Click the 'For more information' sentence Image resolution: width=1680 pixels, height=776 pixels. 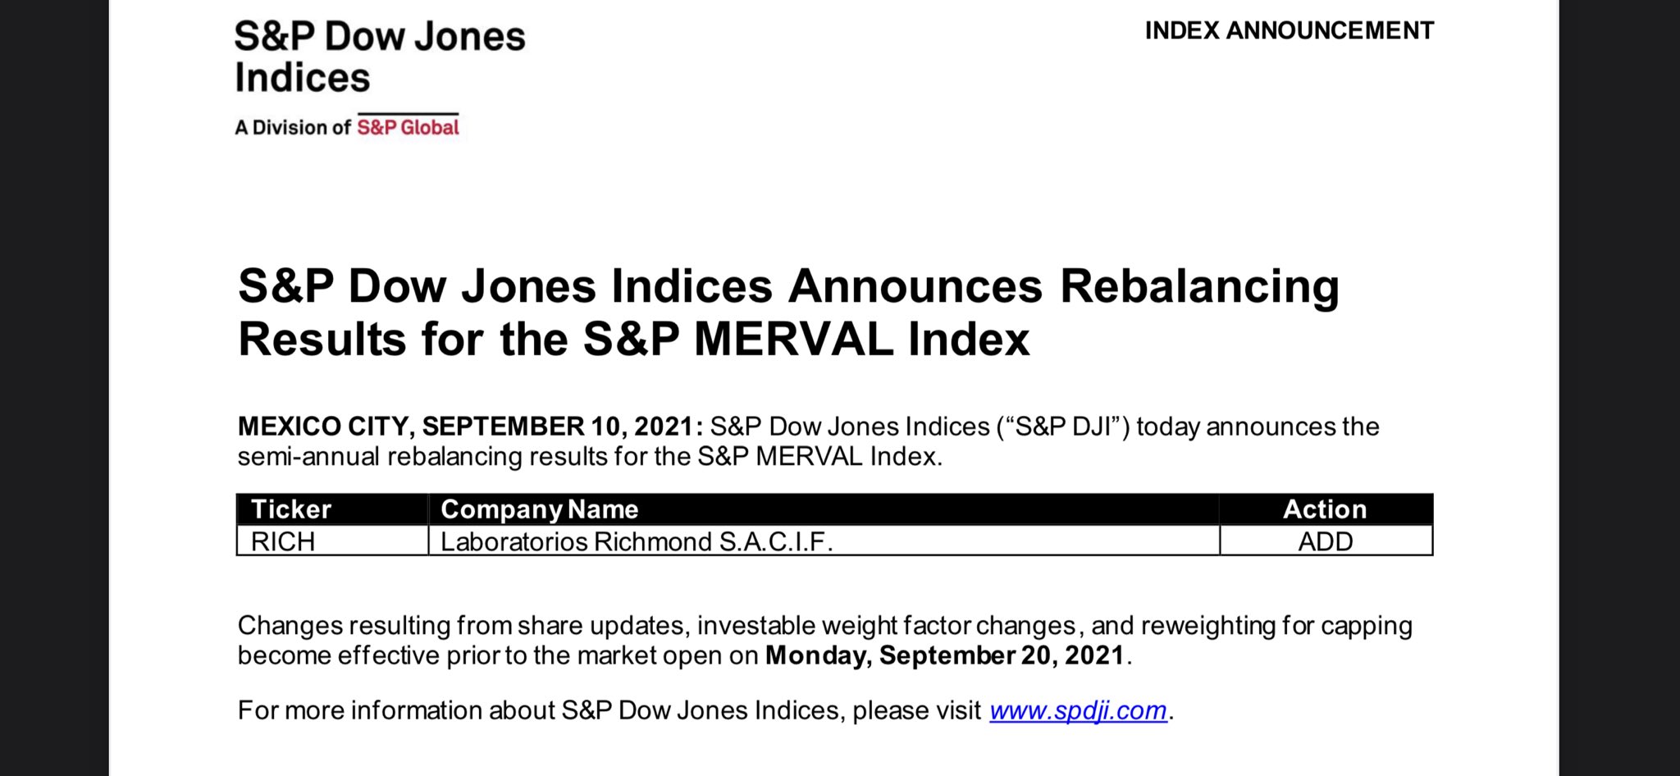(x=705, y=710)
